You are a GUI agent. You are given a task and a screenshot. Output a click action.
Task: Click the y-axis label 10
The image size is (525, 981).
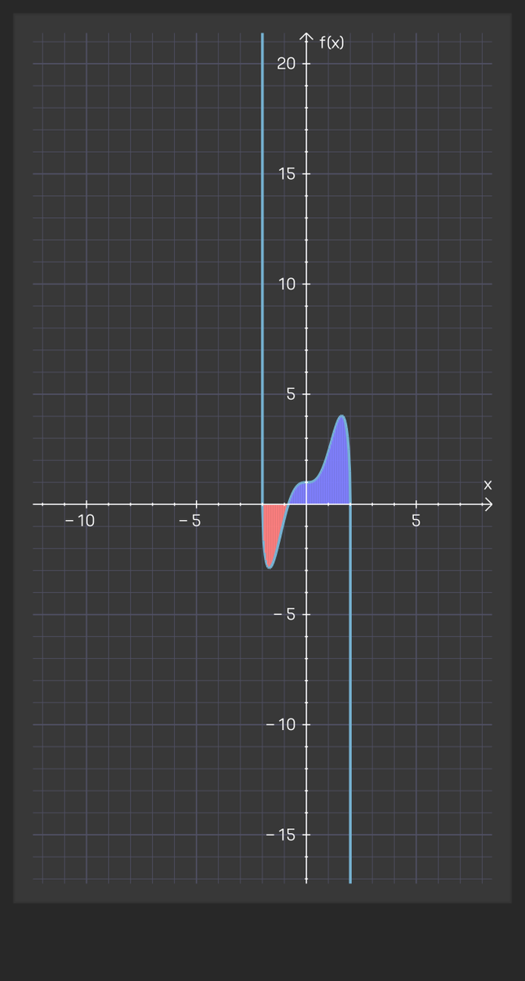[287, 284]
